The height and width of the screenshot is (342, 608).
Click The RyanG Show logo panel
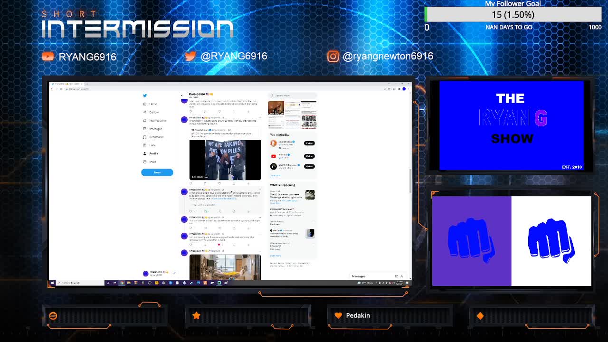(x=511, y=125)
